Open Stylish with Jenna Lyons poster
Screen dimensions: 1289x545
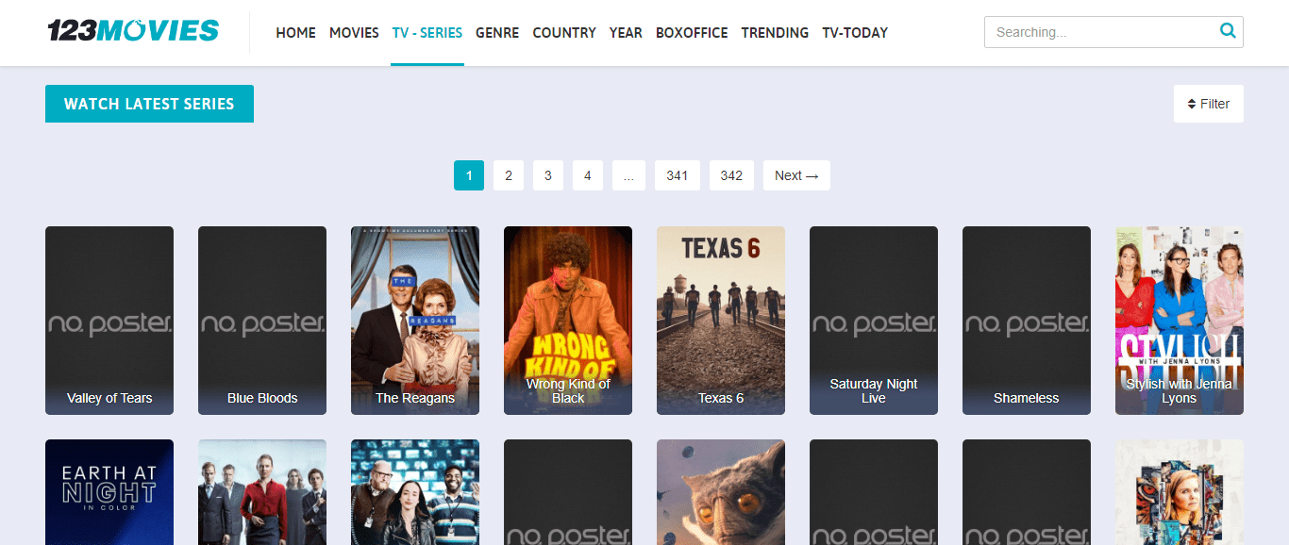coord(1180,321)
